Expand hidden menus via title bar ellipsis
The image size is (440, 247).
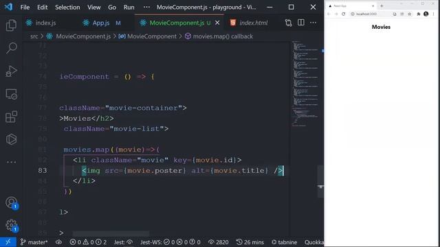point(146,8)
